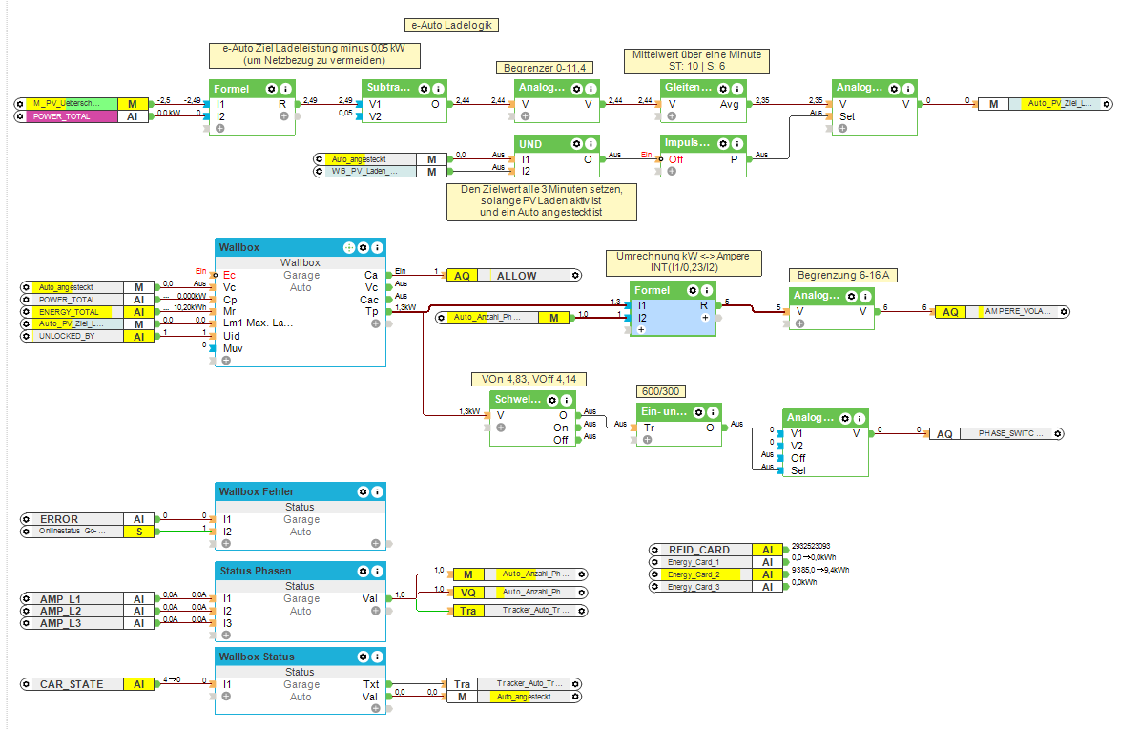Select the WB_PV_Laden_... memory connector
1140x730 pixels.
(x=381, y=172)
